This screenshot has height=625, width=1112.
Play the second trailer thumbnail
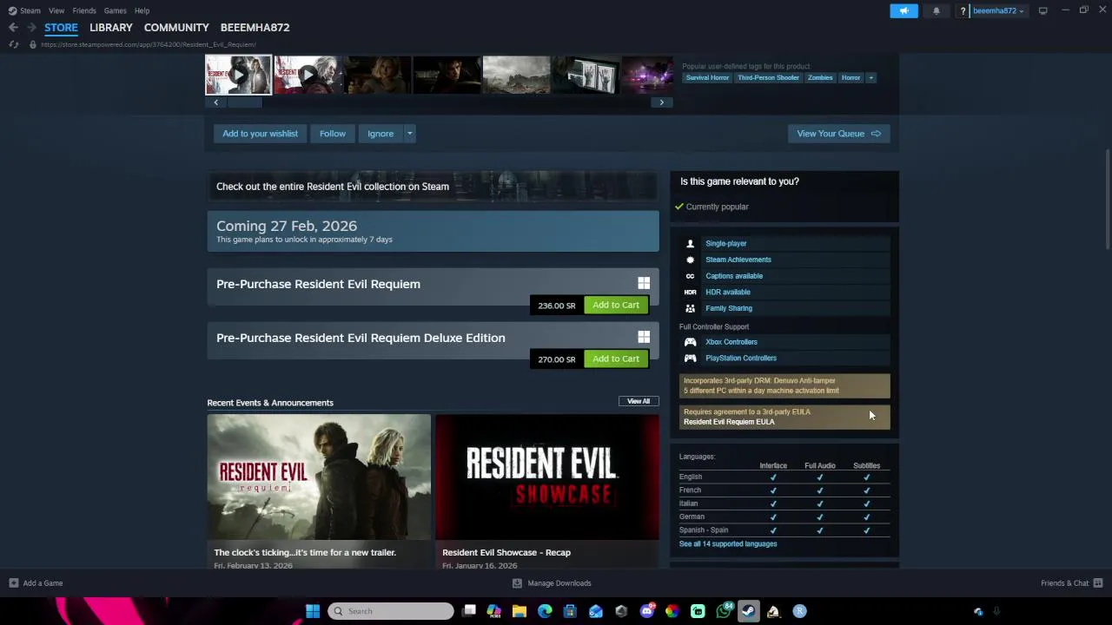pos(308,75)
